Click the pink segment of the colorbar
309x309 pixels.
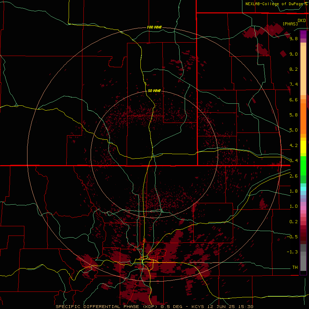(x=303, y=208)
